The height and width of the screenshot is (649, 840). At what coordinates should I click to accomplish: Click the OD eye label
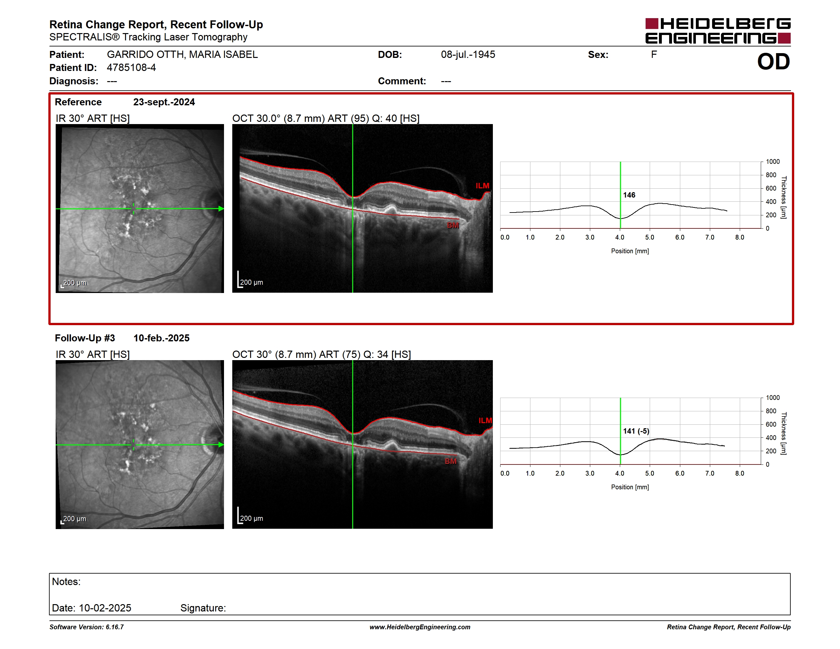pos(773,62)
